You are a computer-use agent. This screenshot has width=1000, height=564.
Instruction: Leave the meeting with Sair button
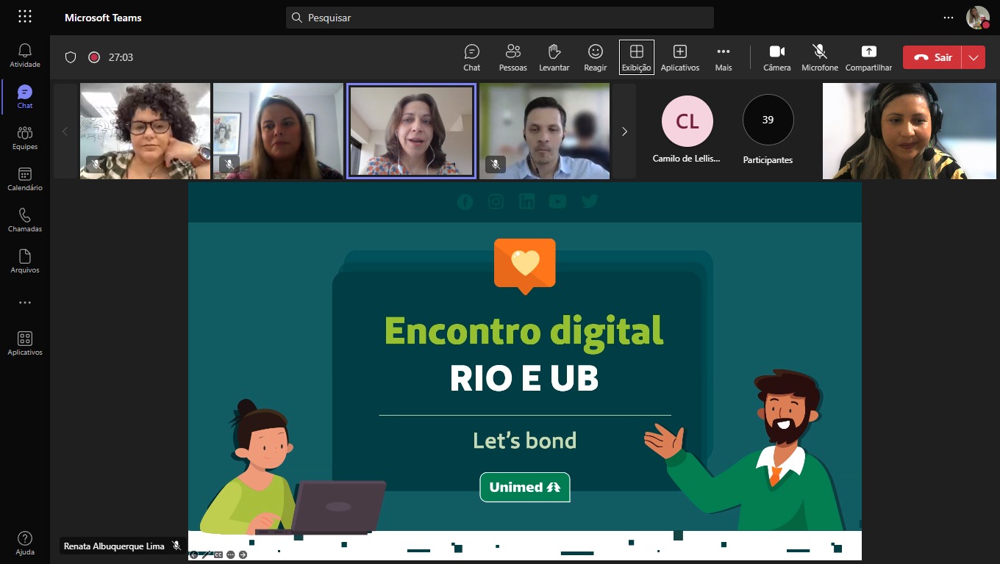point(932,57)
